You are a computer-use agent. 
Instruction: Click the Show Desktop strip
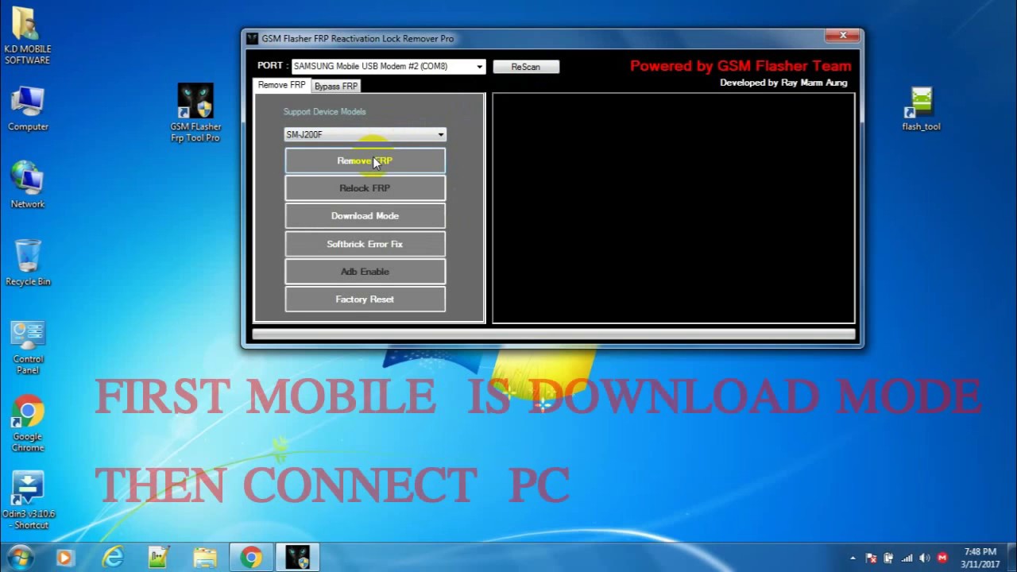pos(1011,558)
